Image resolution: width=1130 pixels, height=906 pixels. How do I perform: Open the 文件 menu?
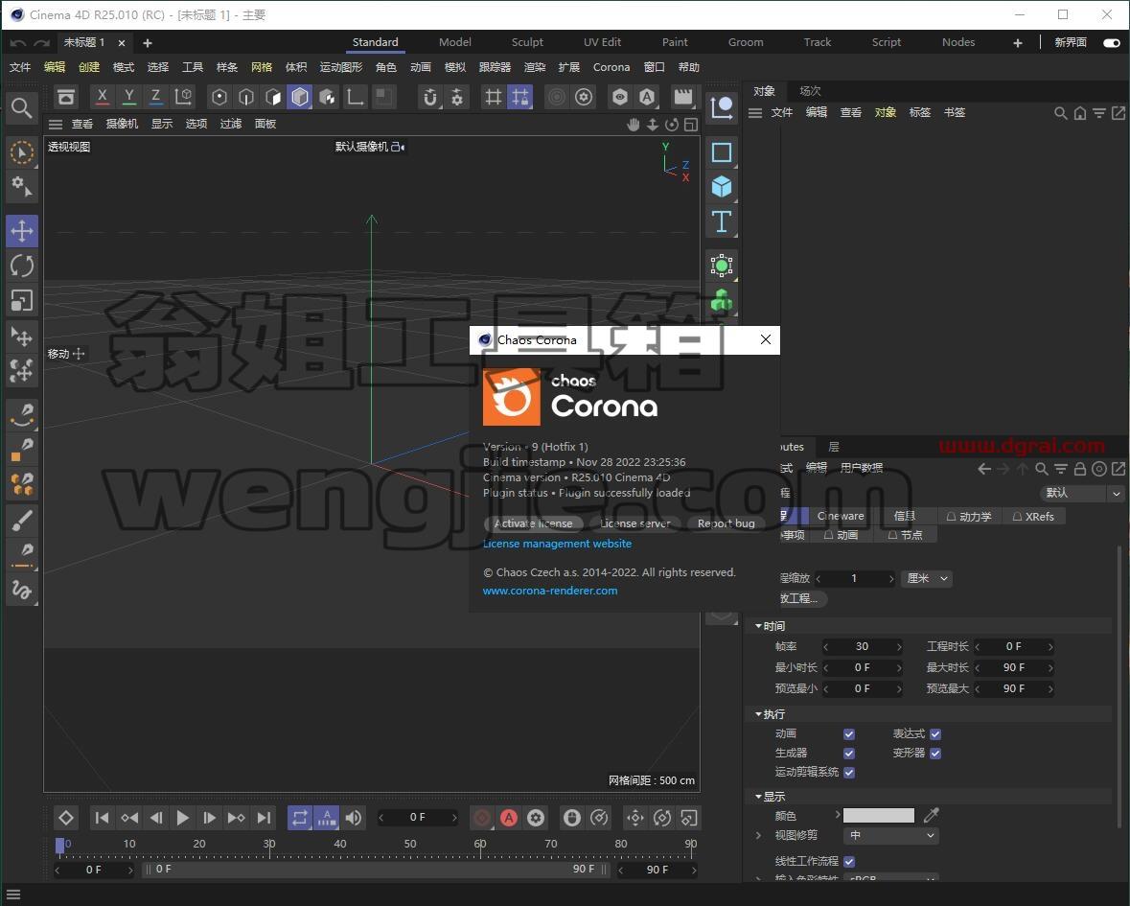click(19, 67)
